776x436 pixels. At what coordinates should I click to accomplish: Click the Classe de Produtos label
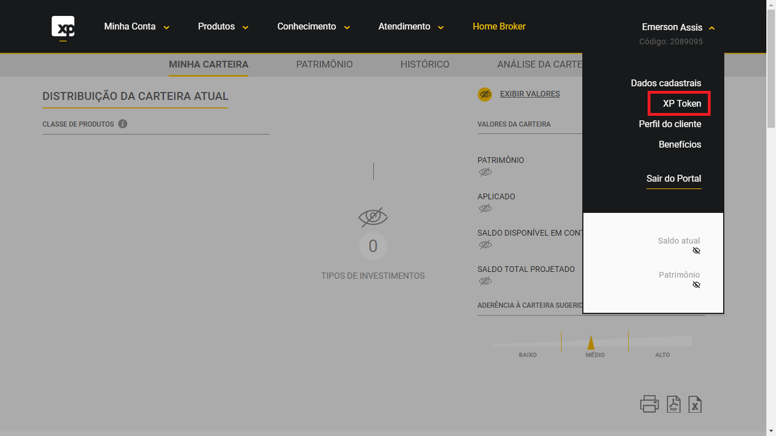click(x=78, y=124)
